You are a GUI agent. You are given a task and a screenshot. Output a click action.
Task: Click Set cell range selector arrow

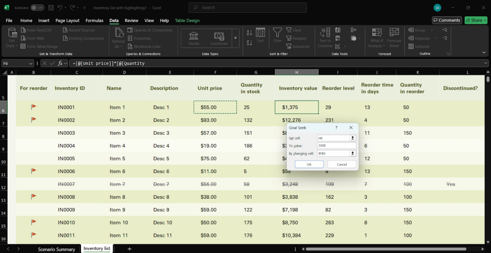pyautogui.click(x=352, y=138)
